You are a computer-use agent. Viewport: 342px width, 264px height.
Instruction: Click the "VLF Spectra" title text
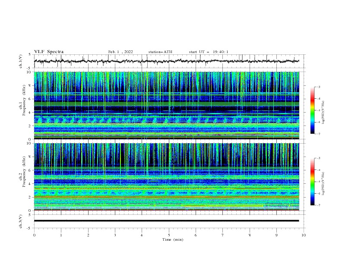(x=49, y=52)
